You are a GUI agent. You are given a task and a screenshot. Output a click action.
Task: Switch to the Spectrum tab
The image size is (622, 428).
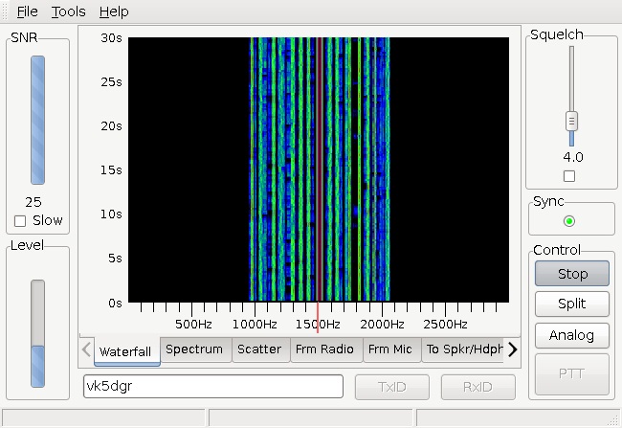(195, 349)
